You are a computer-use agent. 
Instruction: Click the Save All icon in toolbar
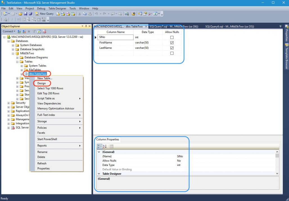pos(31,14)
